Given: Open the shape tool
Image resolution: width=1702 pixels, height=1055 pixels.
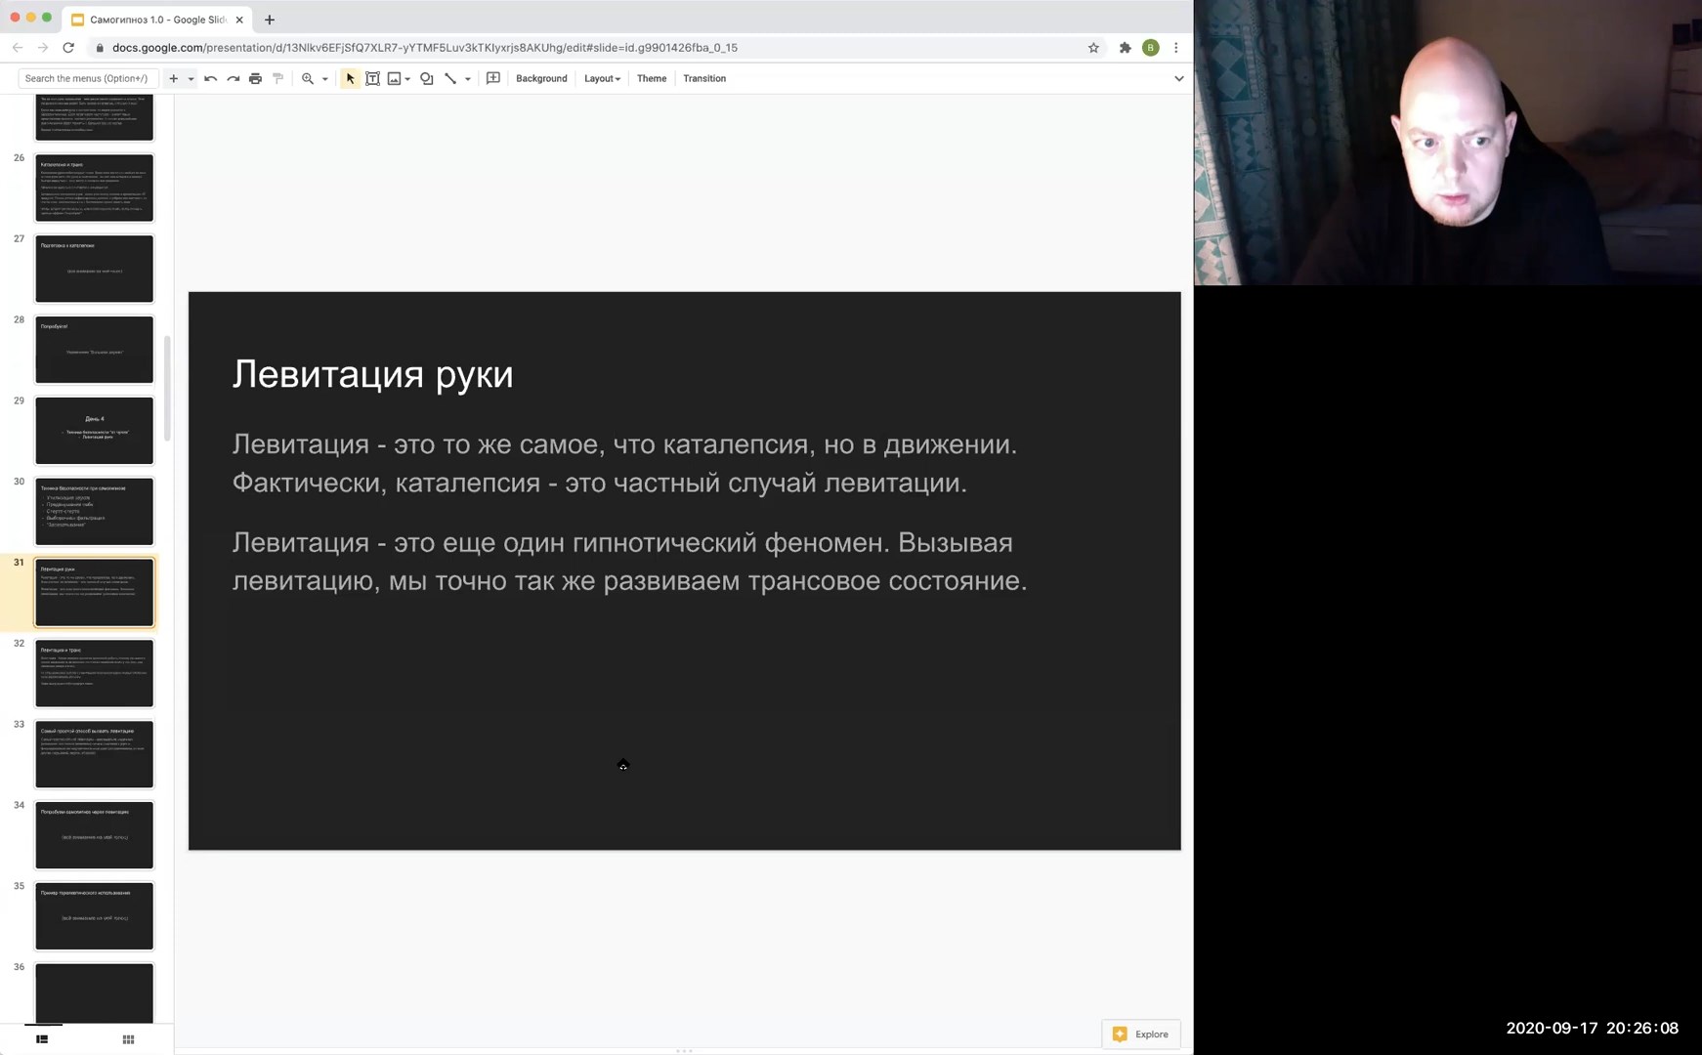Looking at the screenshot, I should pyautogui.click(x=427, y=78).
